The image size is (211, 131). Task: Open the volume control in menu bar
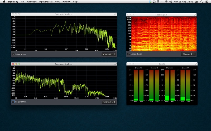171,2
